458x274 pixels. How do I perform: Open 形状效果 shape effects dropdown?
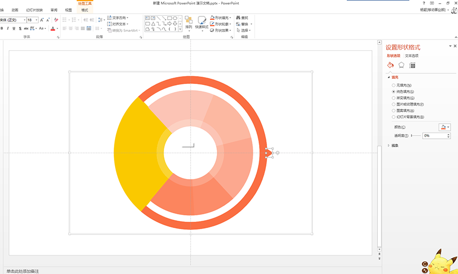221,30
